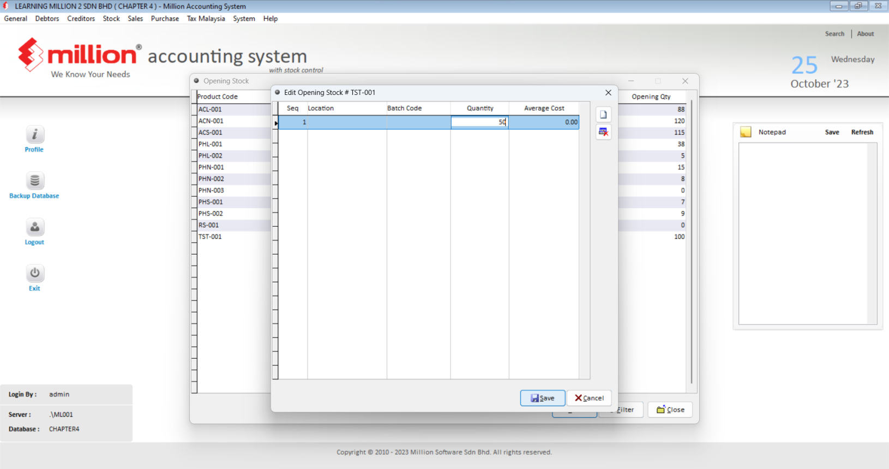889x469 pixels.
Task: Click the Exit power icon
Action: tap(34, 273)
